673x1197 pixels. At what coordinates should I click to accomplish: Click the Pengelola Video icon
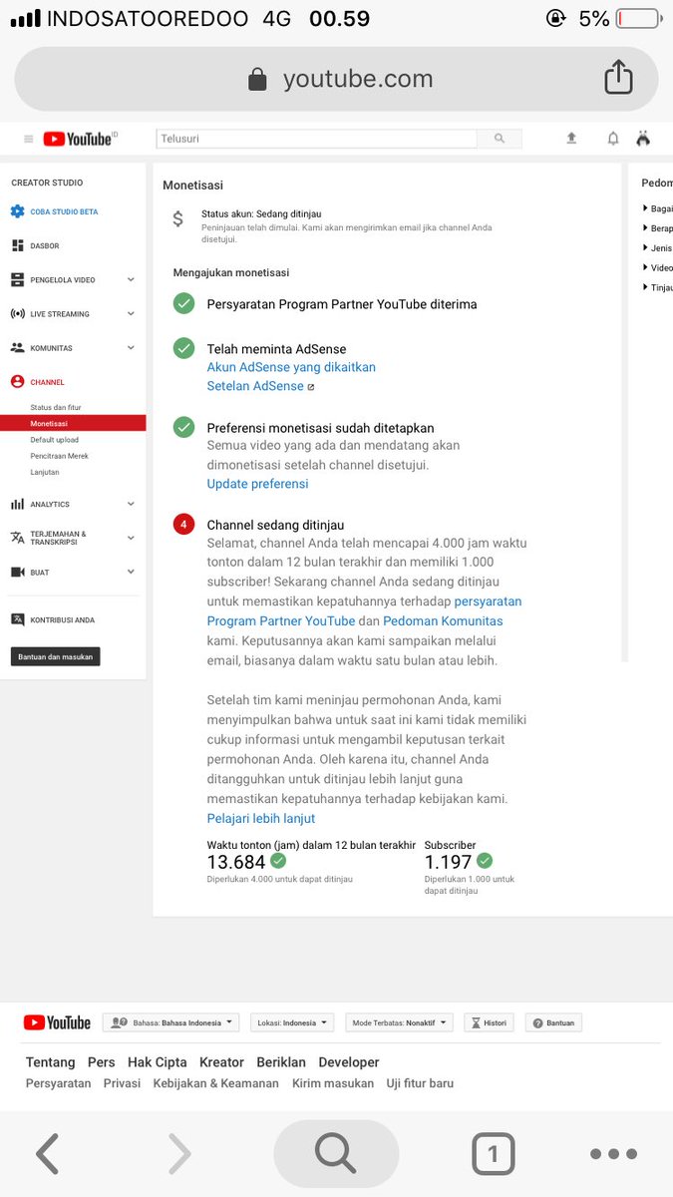[17, 280]
